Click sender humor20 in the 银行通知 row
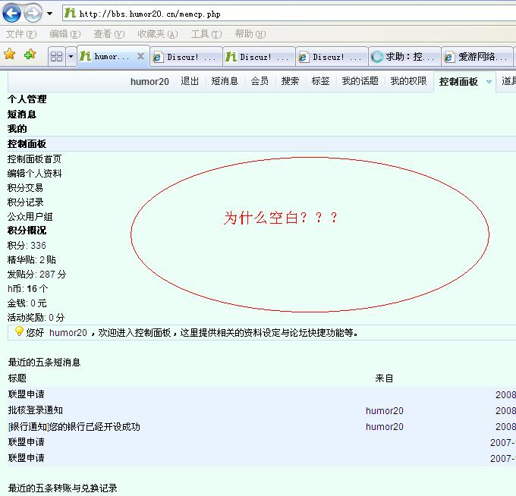 coord(385,426)
